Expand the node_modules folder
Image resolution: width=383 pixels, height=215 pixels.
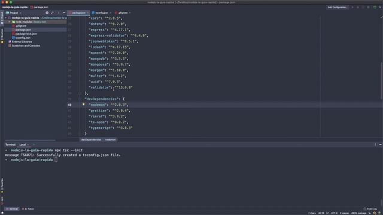pyautogui.click(x=10, y=22)
